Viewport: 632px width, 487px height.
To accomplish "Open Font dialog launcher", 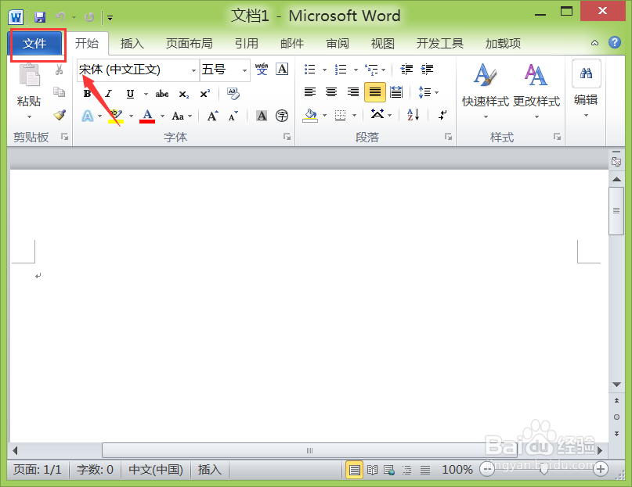I will (x=287, y=137).
